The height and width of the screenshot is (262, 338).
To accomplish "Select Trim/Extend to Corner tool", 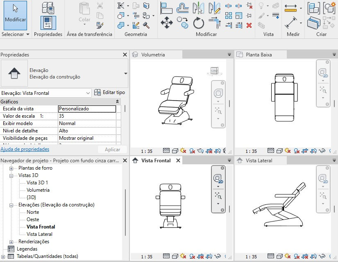I will [215, 22].
